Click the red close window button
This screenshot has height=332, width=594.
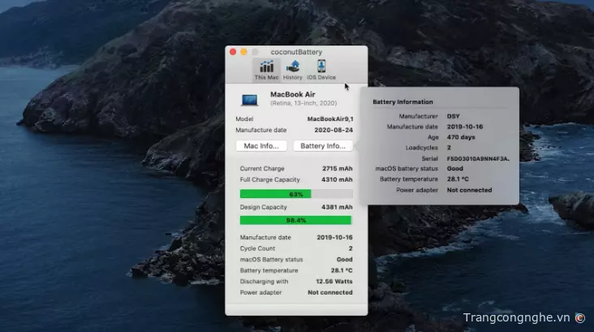click(233, 52)
